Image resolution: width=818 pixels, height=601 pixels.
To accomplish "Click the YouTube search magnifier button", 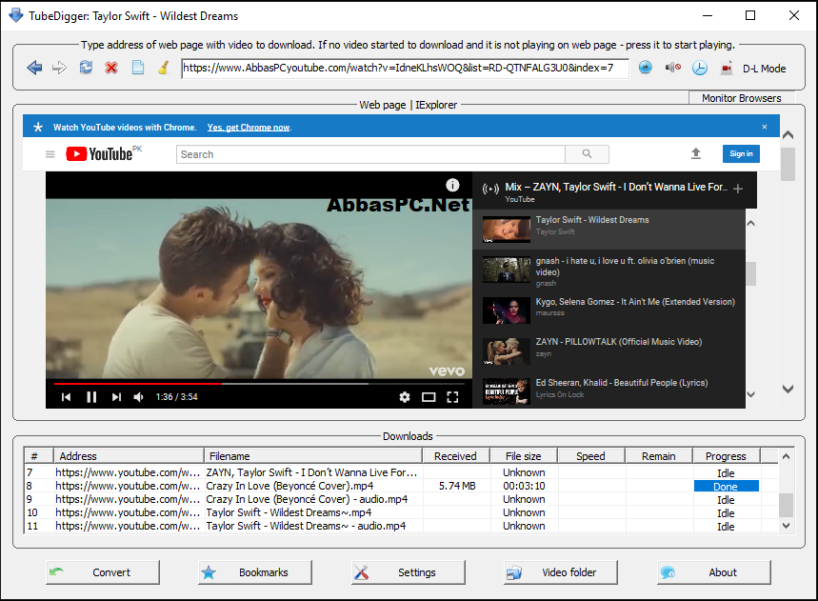I will (587, 154).
